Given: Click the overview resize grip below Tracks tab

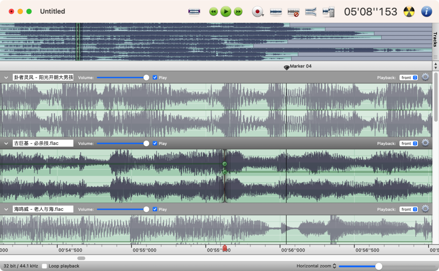Looking at the screenshot, I should 435,57.
